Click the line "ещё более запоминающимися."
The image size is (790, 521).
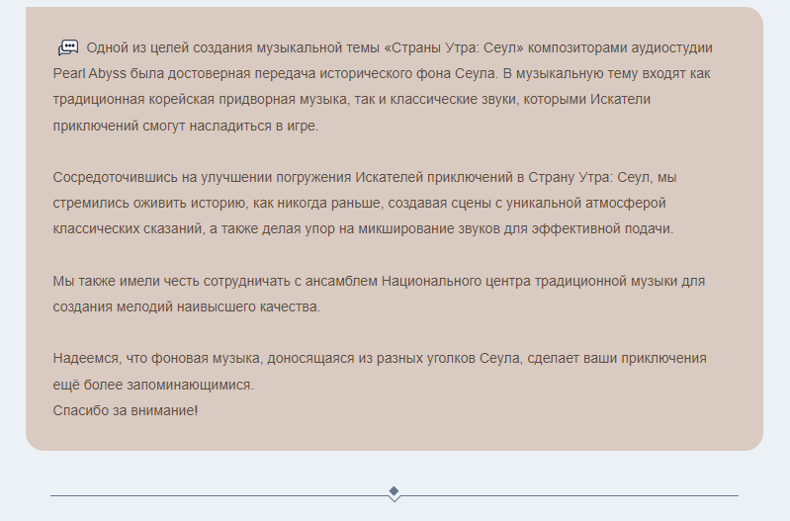(153, 385)
